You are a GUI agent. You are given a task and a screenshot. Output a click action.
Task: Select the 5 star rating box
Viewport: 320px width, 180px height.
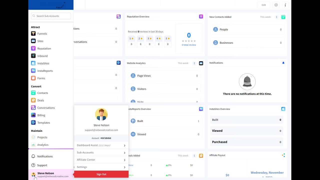(x=167, y=41)
